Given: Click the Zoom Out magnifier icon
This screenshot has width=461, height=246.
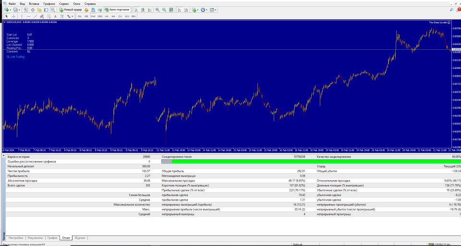Looking at the screenshot, I should 164,10.
